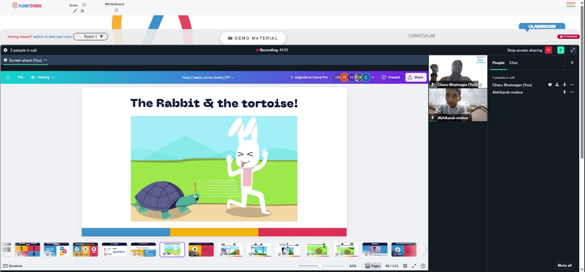Switch to the People tab

(x=498, y=63)
